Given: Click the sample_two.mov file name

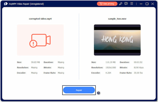Looking at the screenshot, I should pyautogui.click(x=117, y=19).
